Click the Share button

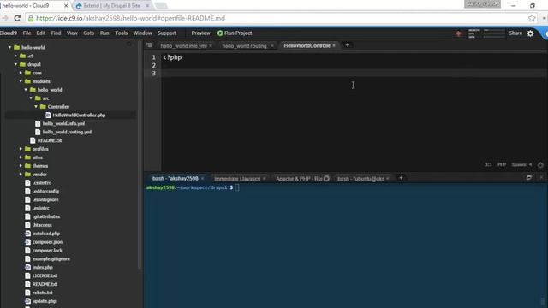coord(515,33)
